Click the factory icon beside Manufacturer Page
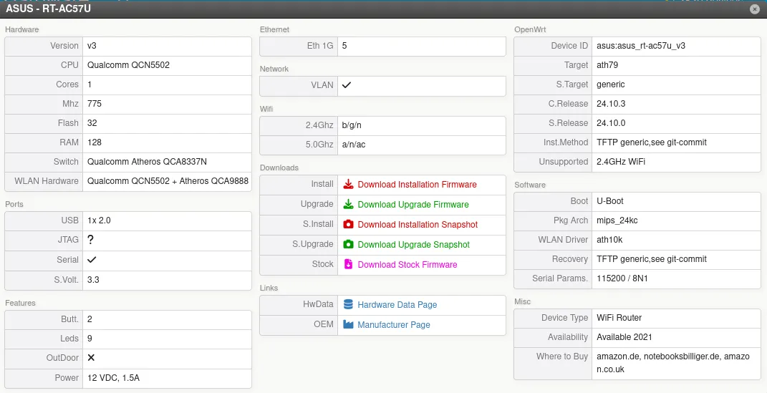767x393 pixels. [x=349, y=325]
